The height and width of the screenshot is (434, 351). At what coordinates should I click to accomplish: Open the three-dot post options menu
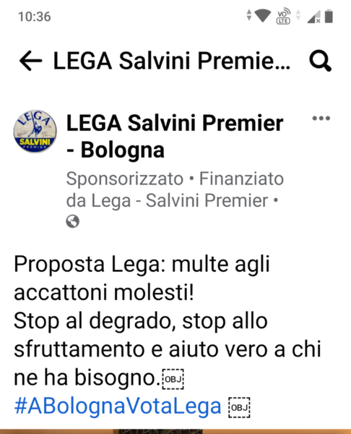click(321, 118)
